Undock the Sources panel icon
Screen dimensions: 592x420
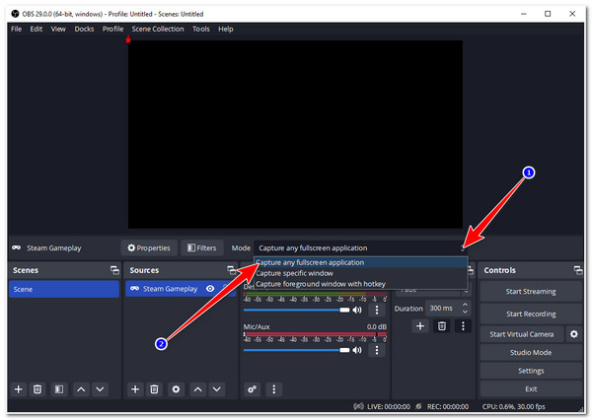click(231, 270)
